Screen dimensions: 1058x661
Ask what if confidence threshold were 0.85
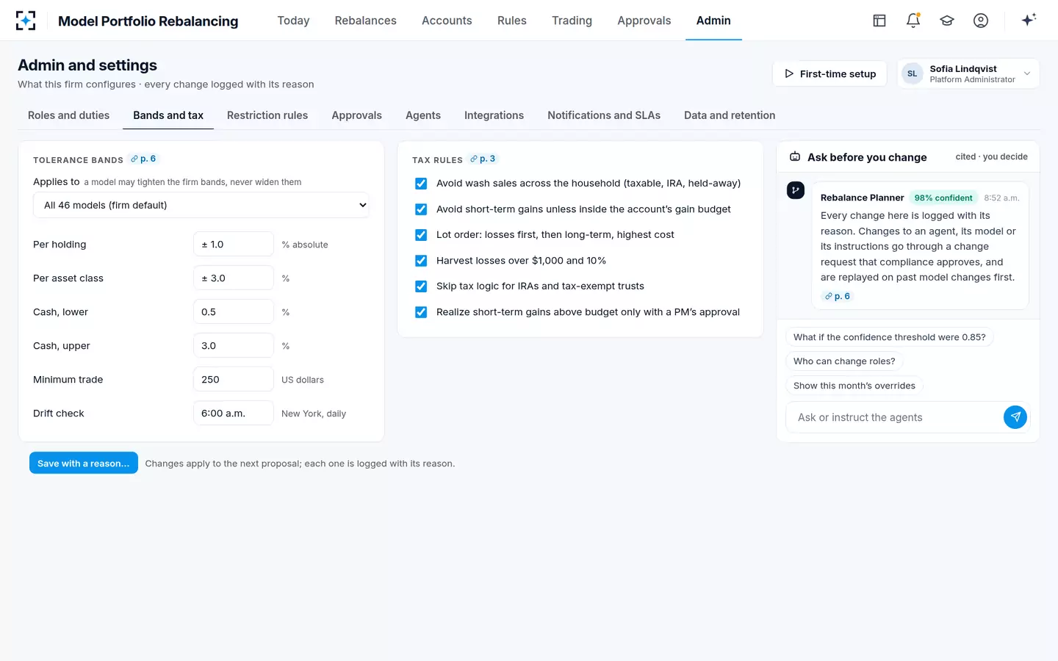[890, 337]
